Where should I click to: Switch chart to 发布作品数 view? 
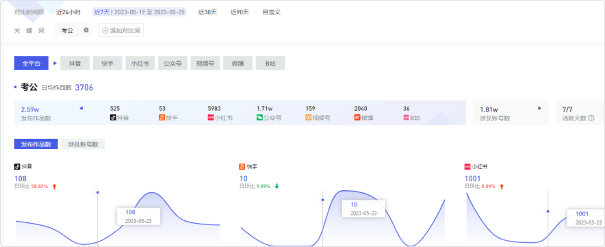[36, 144]
